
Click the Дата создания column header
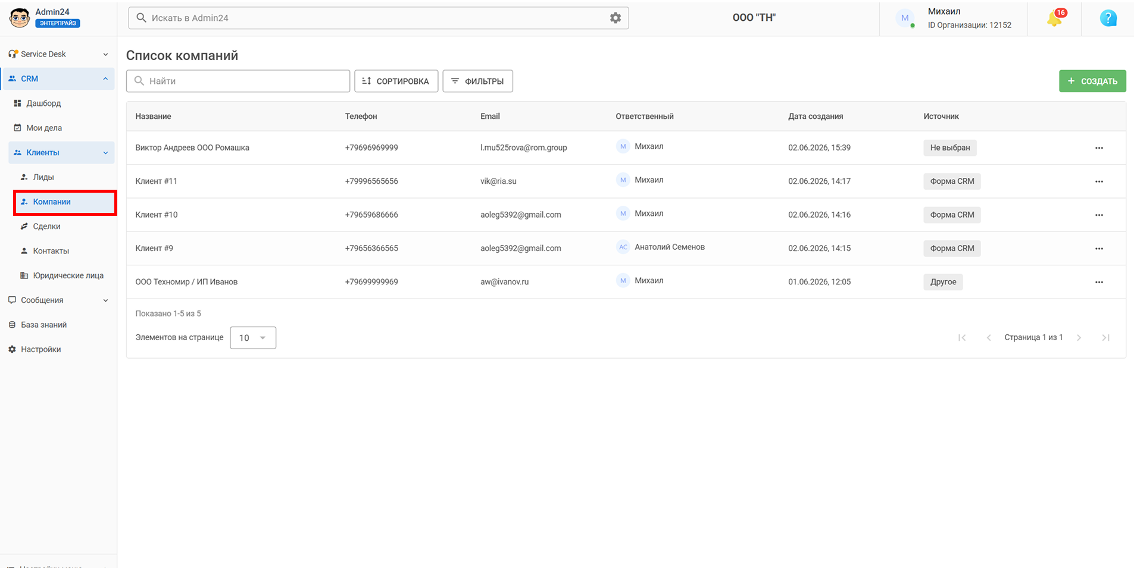tap(816, 117)
